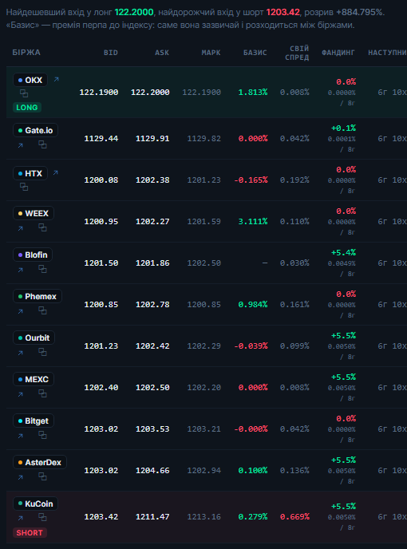Select the WEEX exchange badge

point(34,213)
